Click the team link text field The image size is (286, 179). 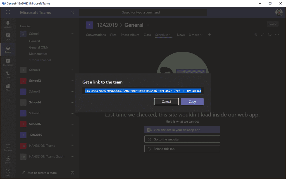tap(143, 91)
